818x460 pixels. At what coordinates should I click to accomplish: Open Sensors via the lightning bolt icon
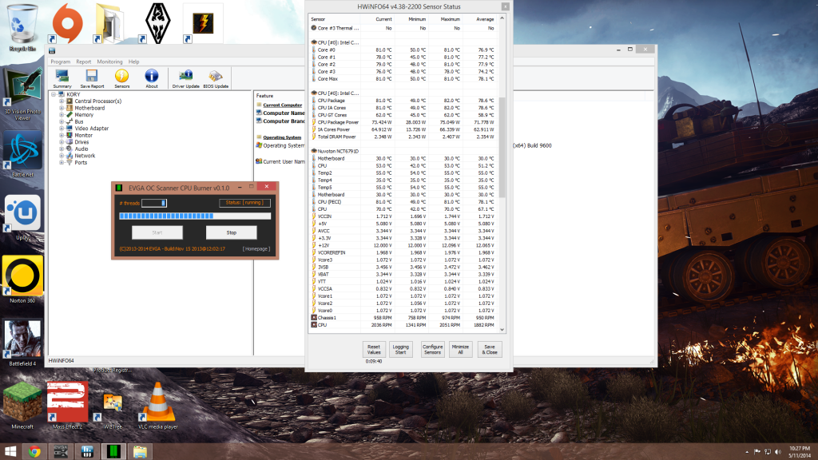(122, 77)
